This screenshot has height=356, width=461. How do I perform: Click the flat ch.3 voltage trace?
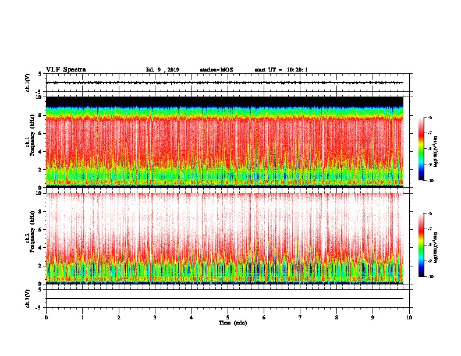(x=225, y=298)
